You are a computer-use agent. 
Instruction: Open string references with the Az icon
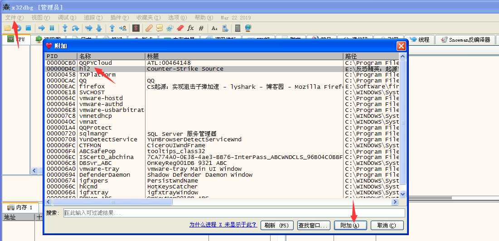pyautogui.click(x=214, y=28)
